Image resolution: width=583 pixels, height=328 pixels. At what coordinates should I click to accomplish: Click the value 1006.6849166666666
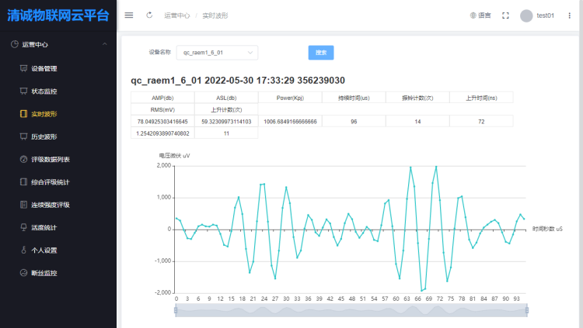pyautogui.click(x=290, y=122)
